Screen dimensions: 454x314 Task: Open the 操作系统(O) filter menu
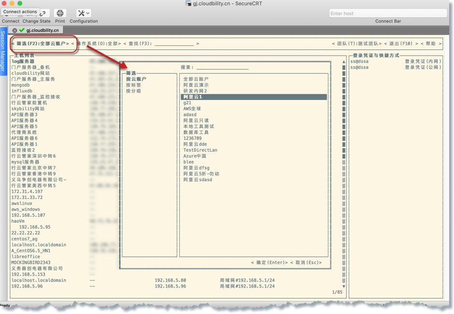[x=97, y=43]
